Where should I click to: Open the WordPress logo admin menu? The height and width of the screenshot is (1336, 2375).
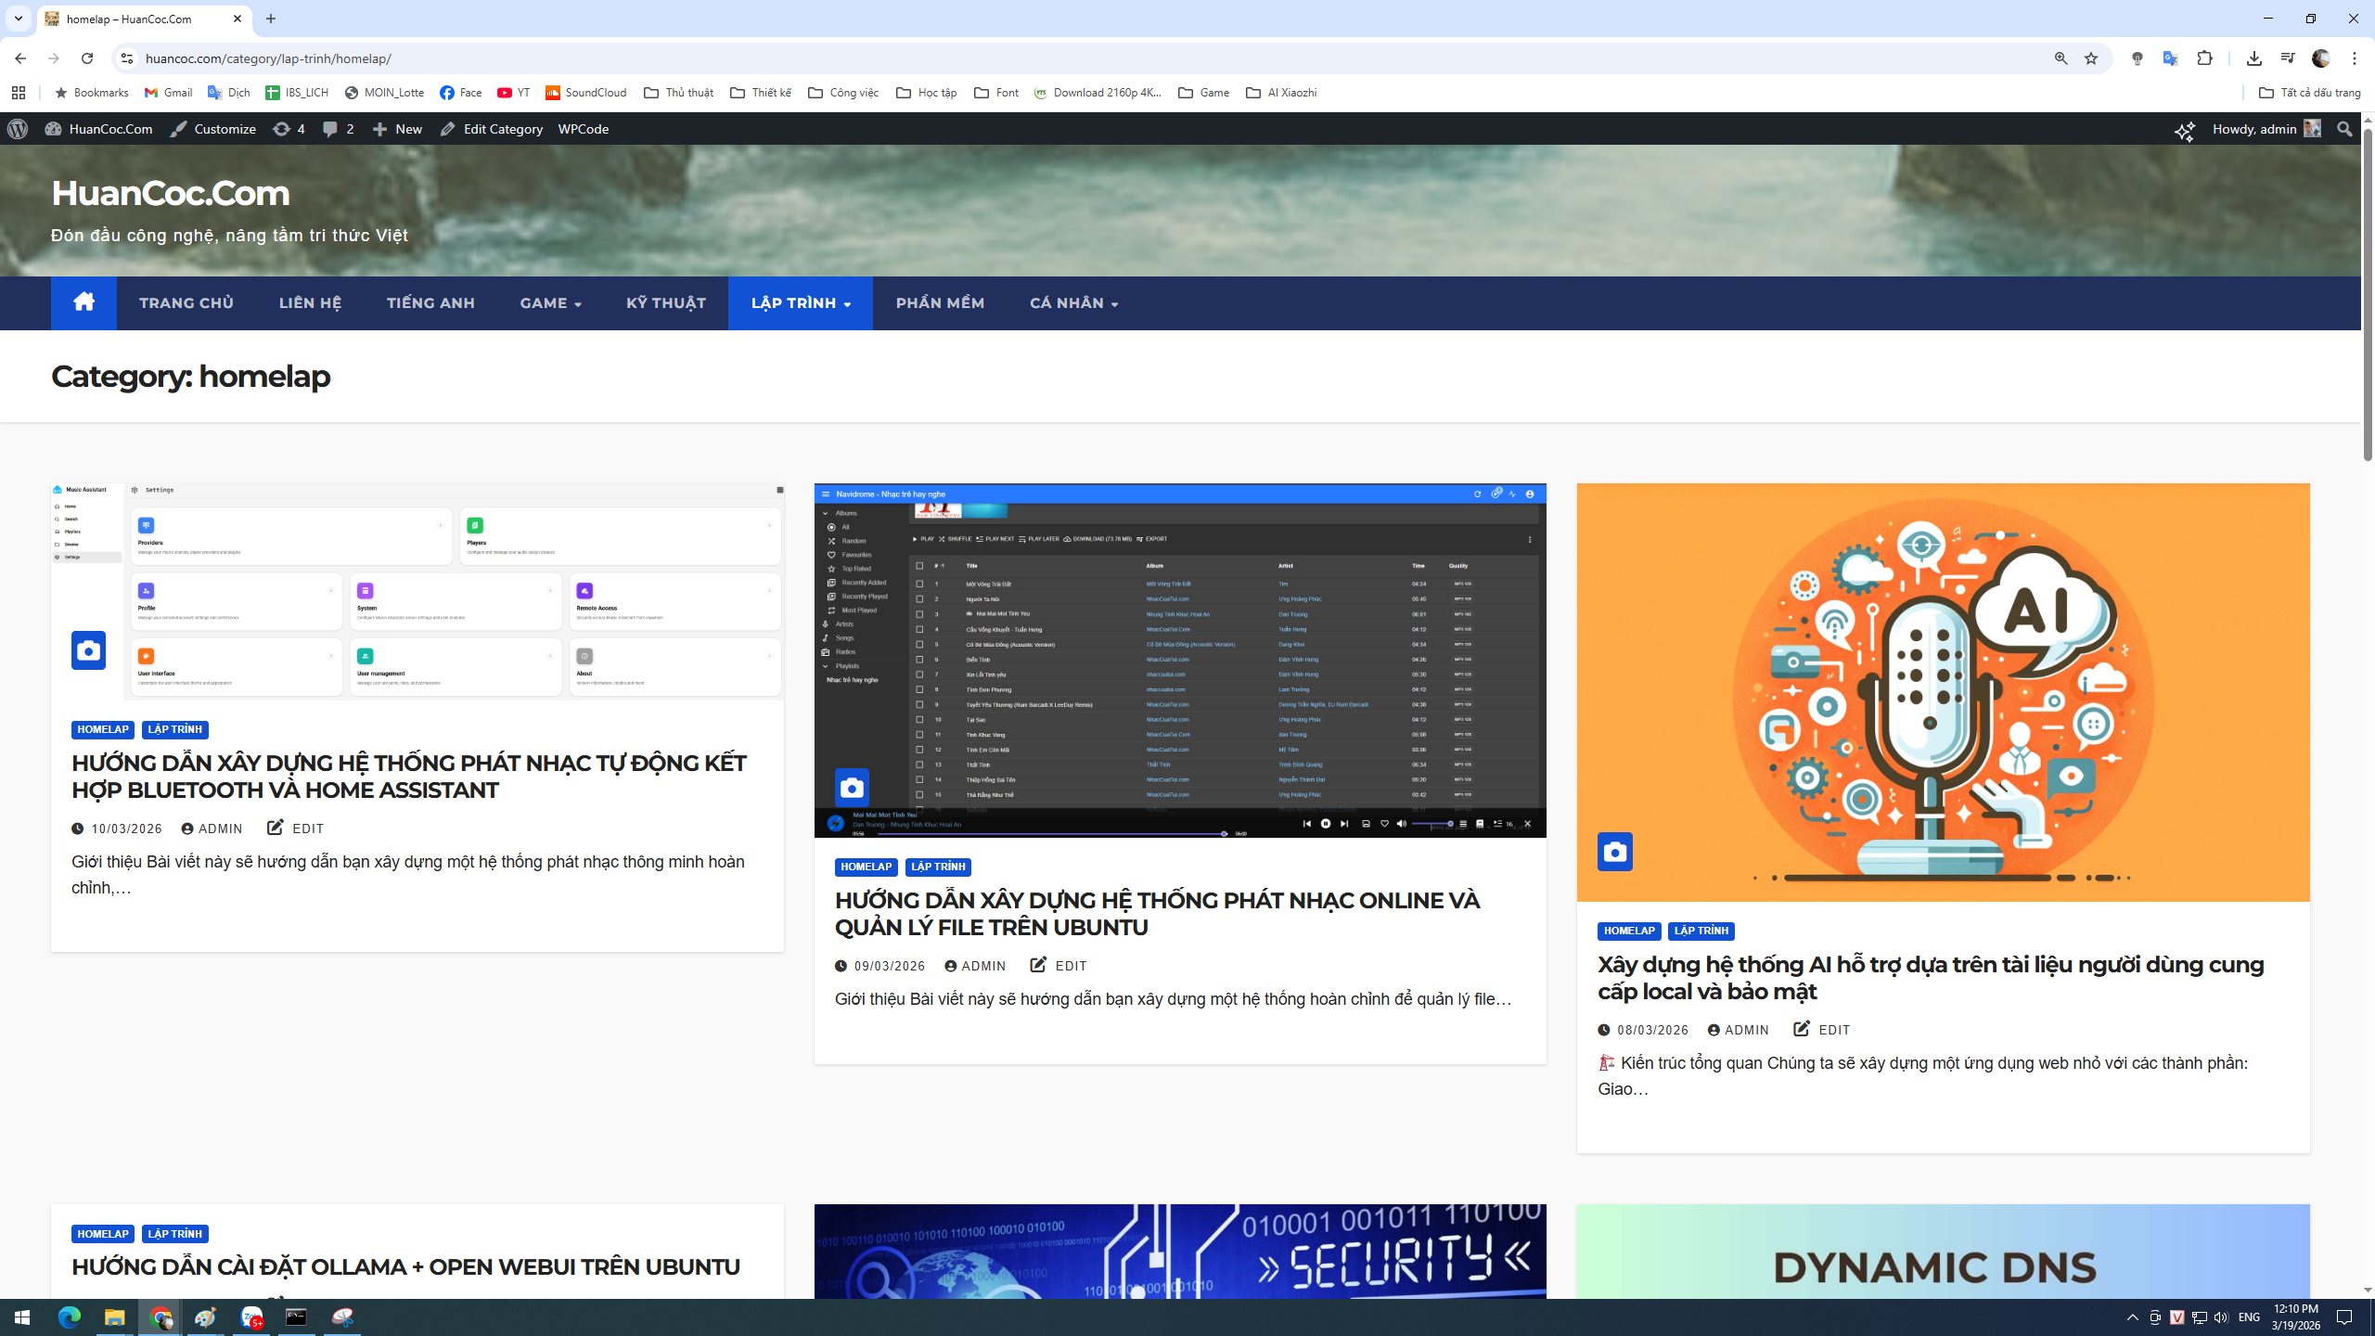coord(18,129)
